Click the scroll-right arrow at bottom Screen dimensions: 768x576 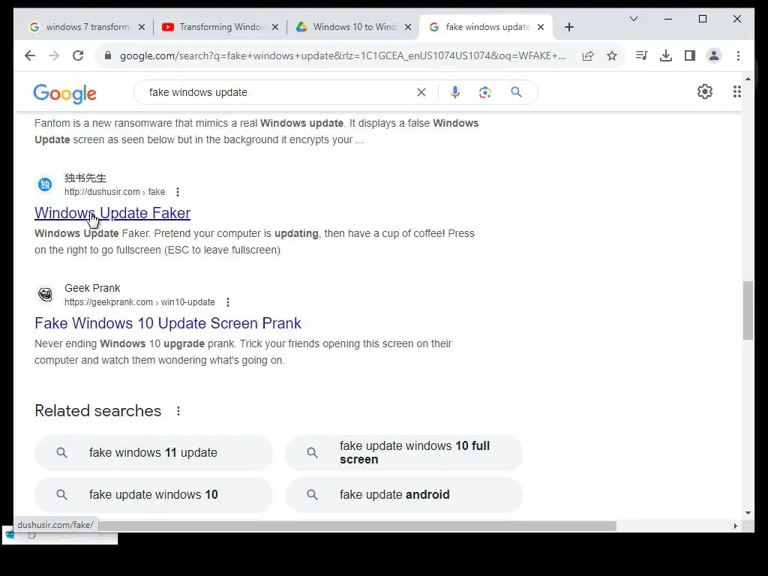click(735, 526)
